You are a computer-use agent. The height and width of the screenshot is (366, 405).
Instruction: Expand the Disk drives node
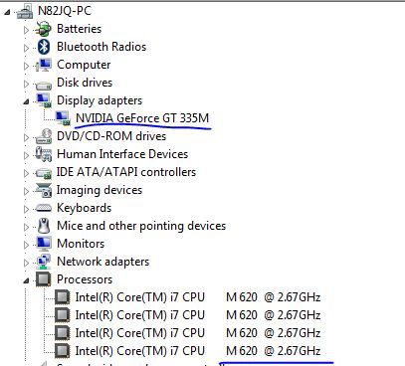click(x=26, y=84)
